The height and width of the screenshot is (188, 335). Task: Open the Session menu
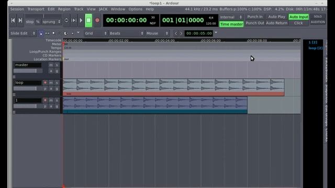pyautogui.click(x=17, y=9)
